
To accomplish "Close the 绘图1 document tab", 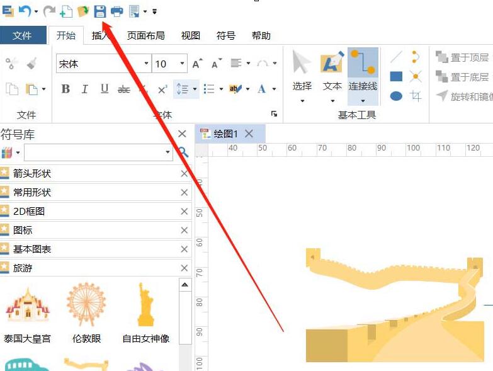I will tap(249, 134).
